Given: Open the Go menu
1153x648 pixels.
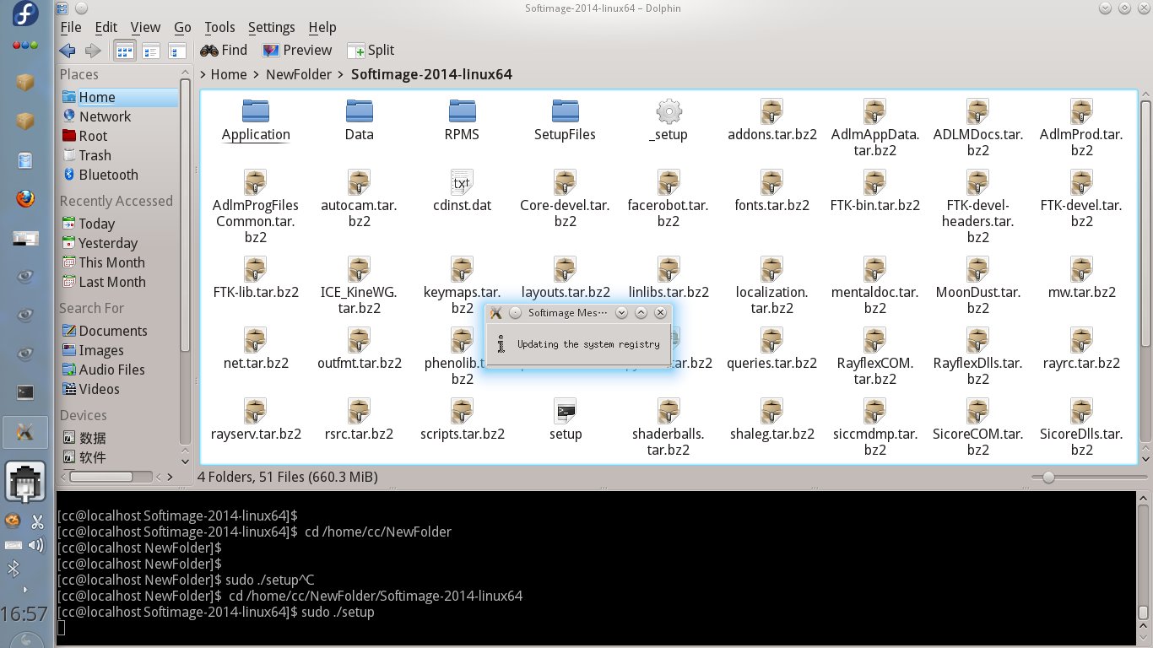Looking at the screenshot, I should pos(182,27).
